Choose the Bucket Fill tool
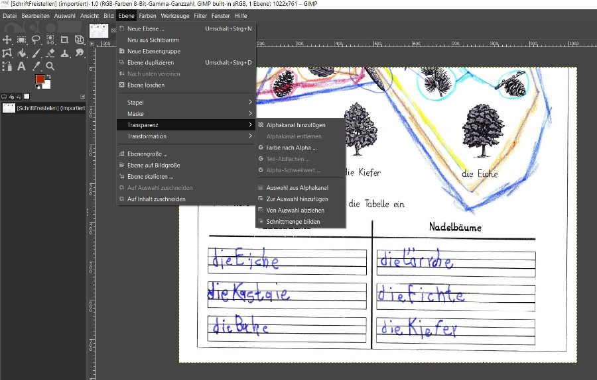597x380 pixels. (x=21, y=54)
